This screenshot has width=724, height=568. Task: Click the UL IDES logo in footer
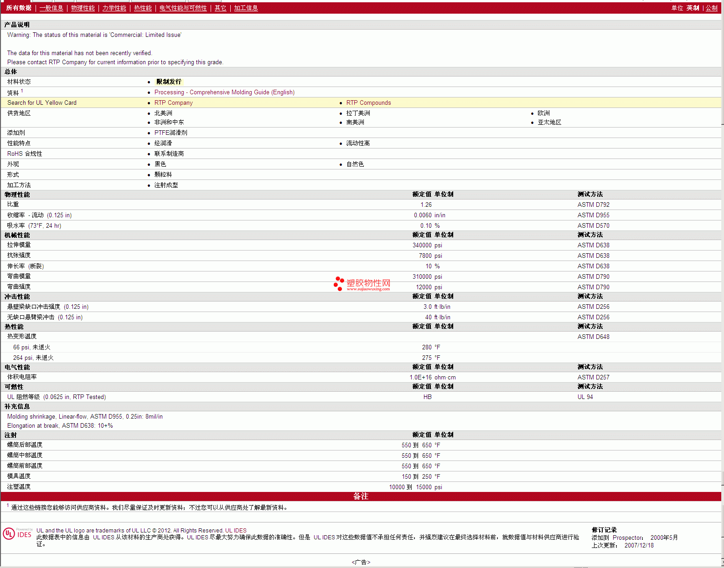(x=18, y=534)
